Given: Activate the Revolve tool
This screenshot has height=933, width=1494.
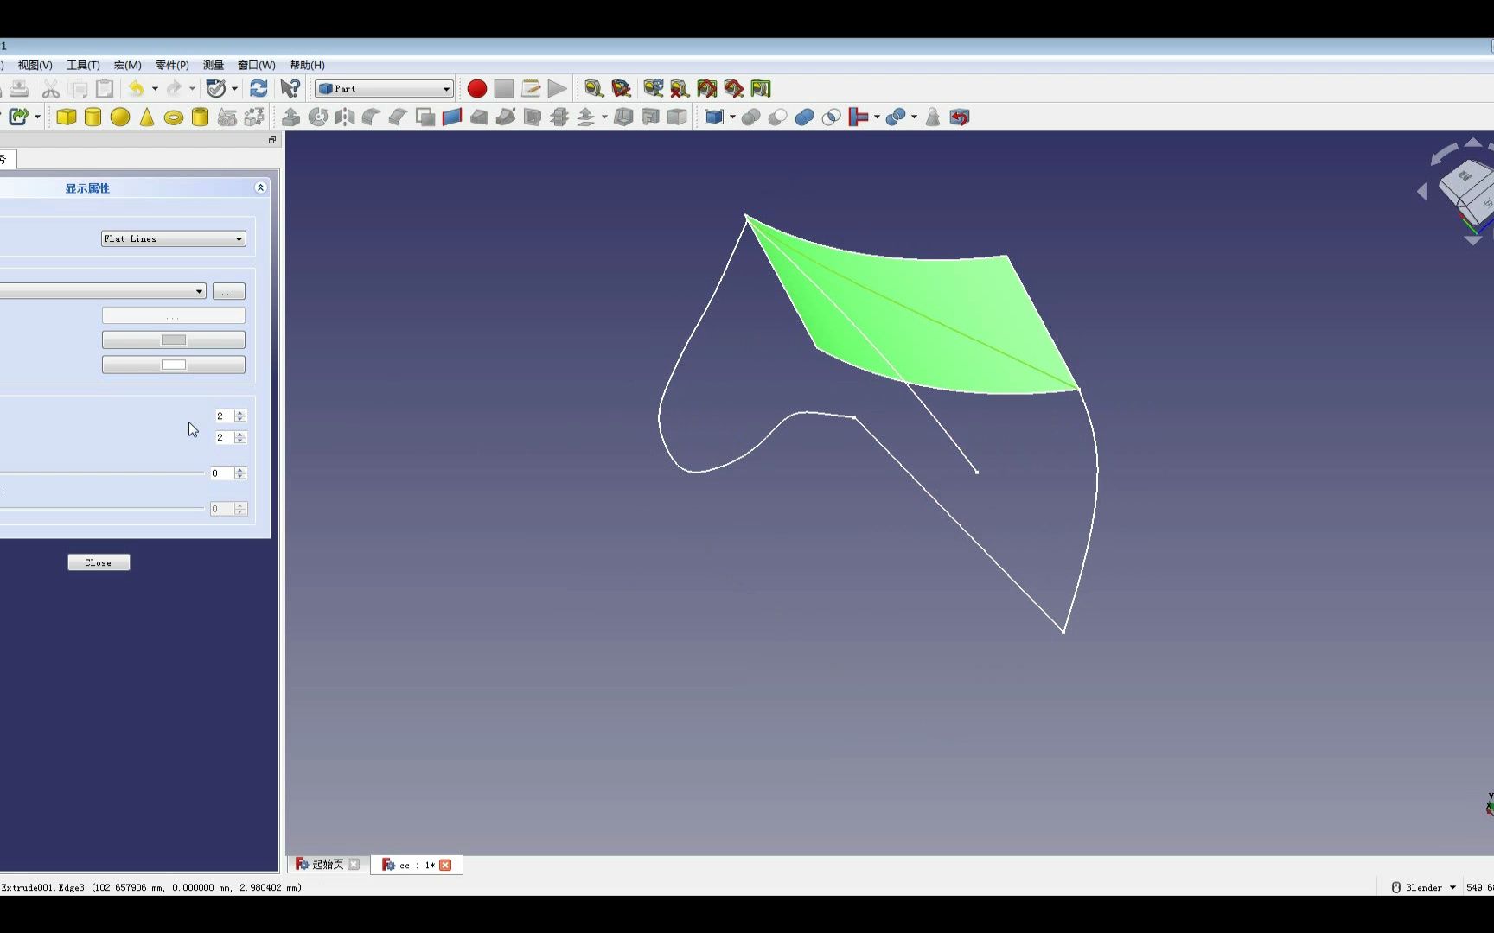Looking at the screenshot, I should click(x=318, y=117).
